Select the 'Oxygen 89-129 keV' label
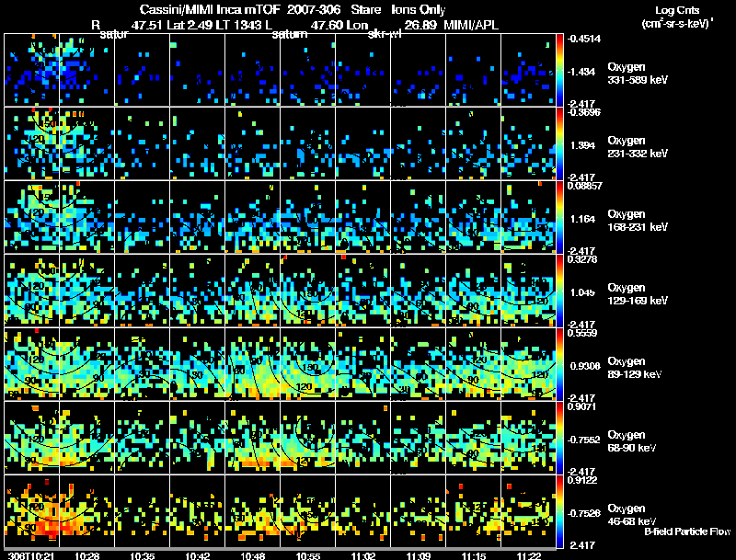The image size is (736, 560). pos(635,368)
